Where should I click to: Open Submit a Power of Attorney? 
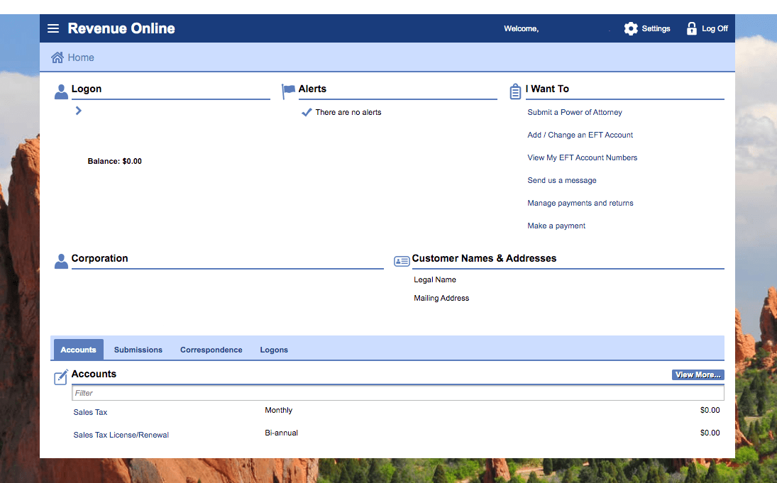coord(575,112)
